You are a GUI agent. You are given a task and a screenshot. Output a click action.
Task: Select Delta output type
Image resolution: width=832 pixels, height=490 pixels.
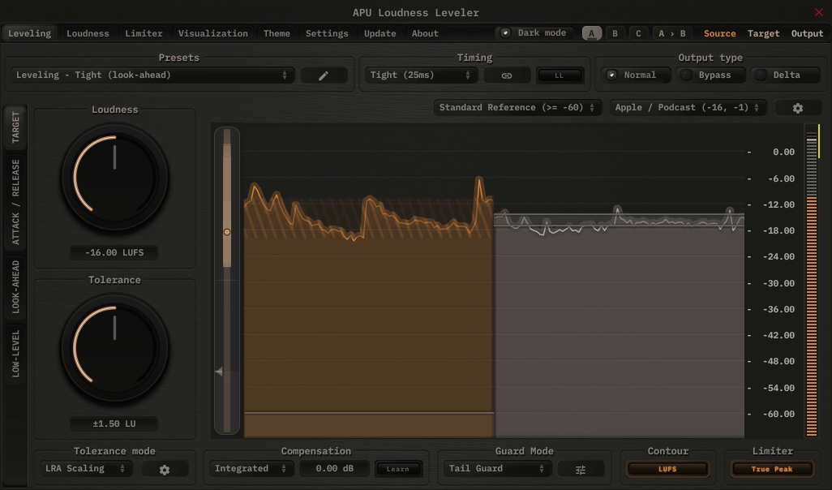tap(785, 75)
